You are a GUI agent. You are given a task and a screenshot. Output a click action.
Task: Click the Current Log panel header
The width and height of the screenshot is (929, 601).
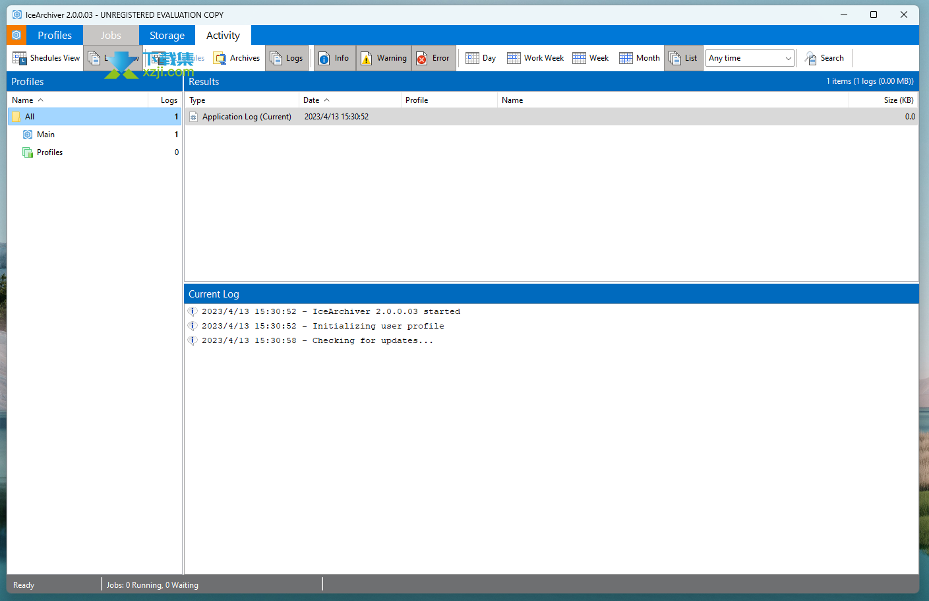click(551, 294)
